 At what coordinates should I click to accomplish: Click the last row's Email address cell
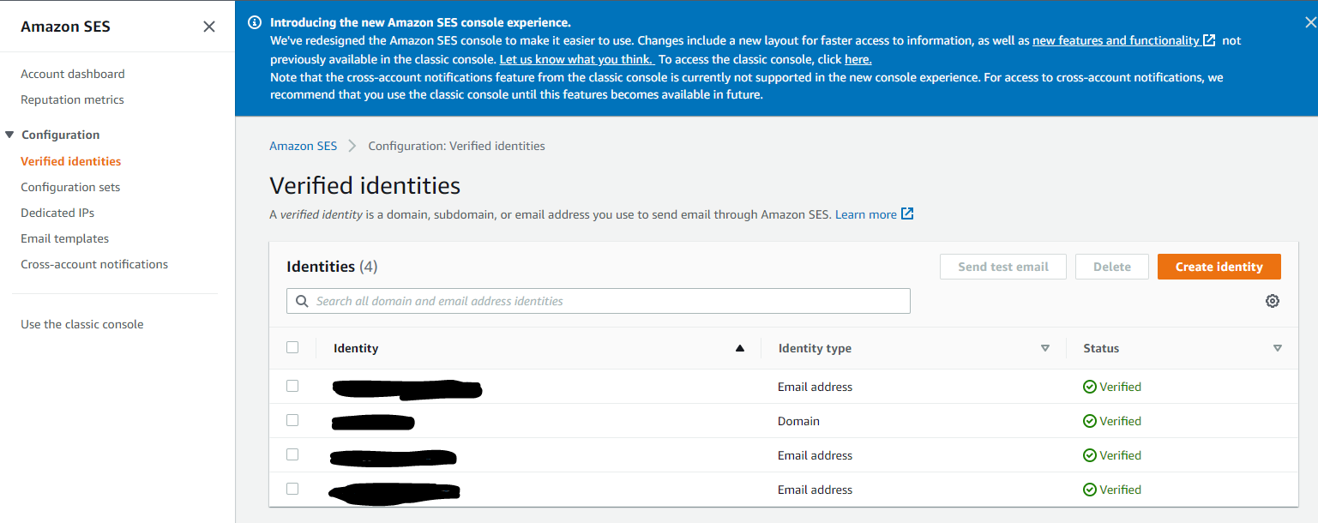click(815, 490)
